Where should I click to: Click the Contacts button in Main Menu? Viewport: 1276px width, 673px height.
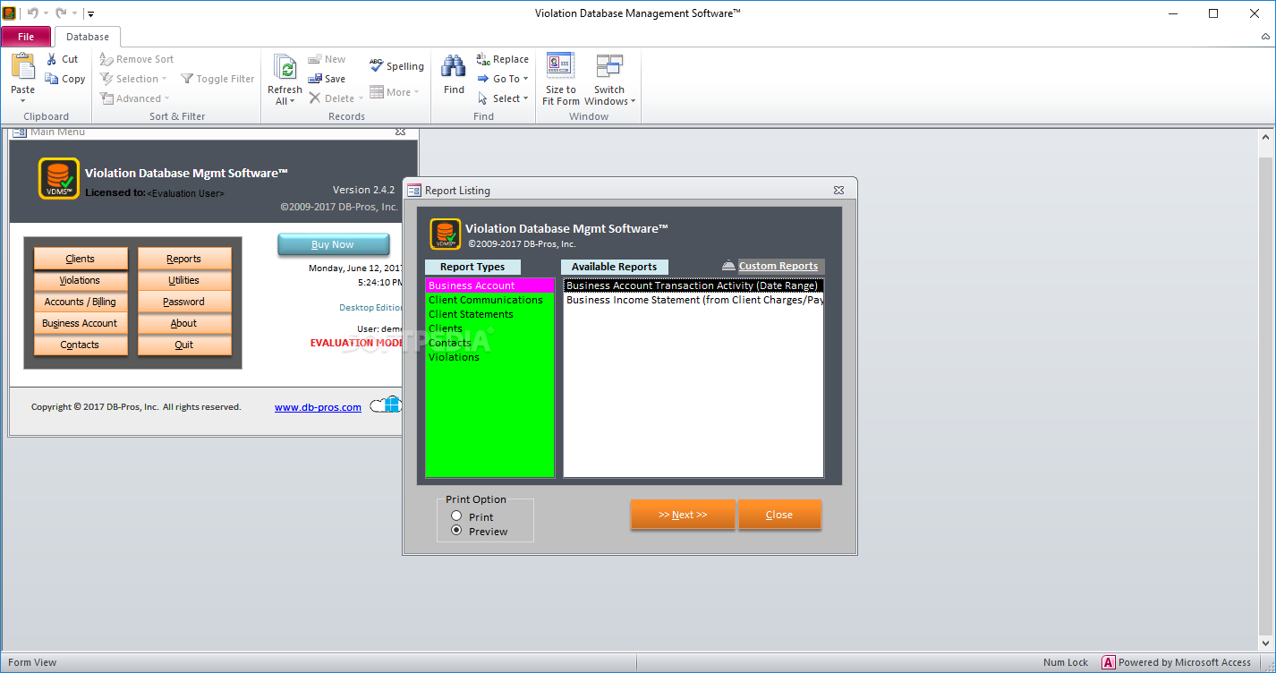pos(81,345)
